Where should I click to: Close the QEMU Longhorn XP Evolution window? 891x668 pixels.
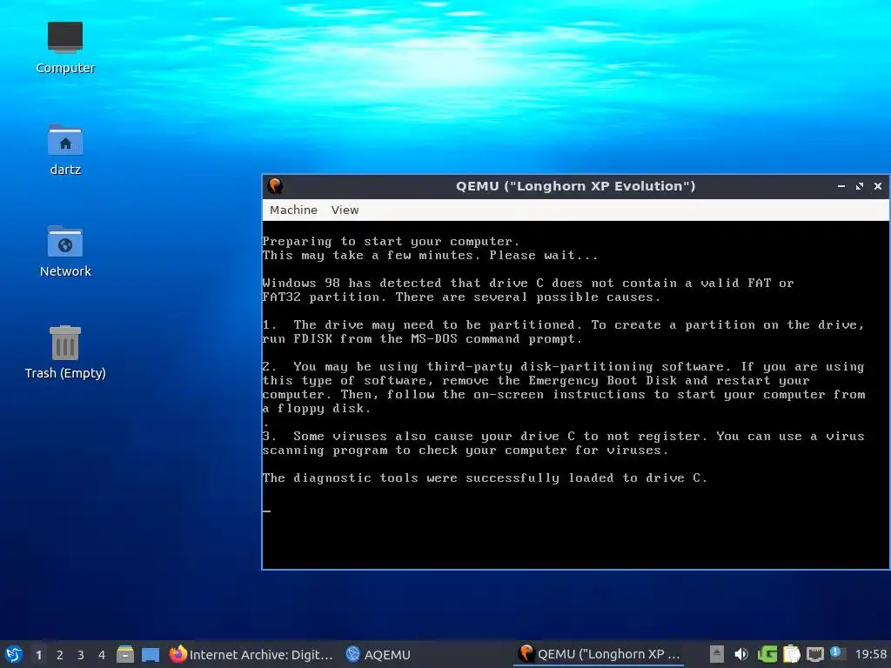pos(878,186)
